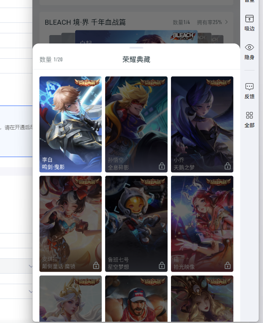Open the 李白 鸣剑·曳影 skin card
Screen dimensions: 263x323
coord(70,124)
